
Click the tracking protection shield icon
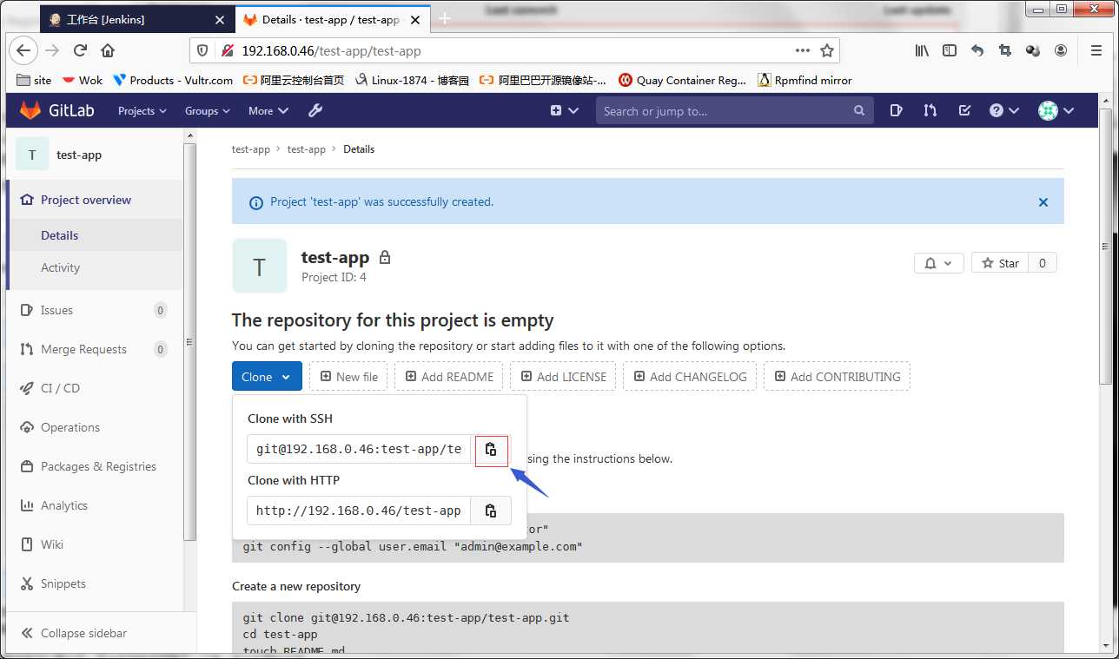[202, 50]
